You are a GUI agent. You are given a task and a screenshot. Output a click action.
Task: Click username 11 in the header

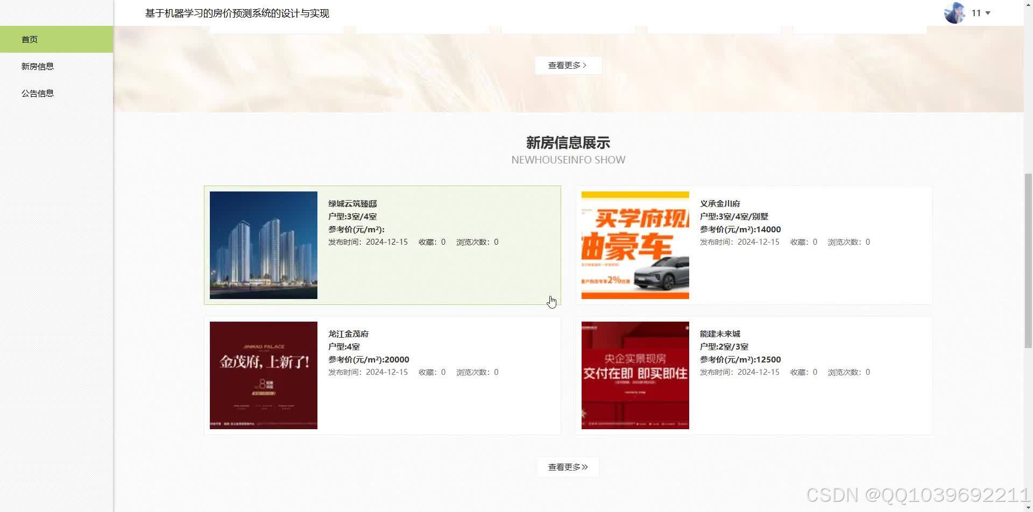point(976,13)
